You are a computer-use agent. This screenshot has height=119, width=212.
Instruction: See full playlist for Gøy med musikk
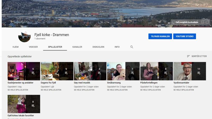click(x=84, y=90)
